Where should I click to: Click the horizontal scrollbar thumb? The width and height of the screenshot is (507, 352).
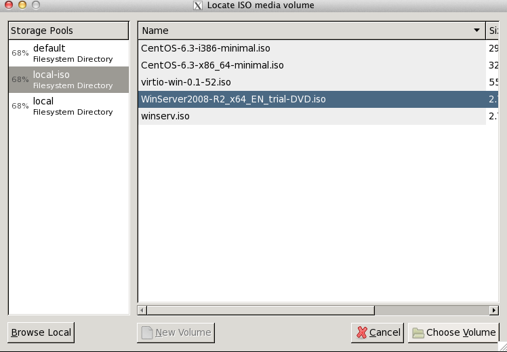click(x=260, y=310)
